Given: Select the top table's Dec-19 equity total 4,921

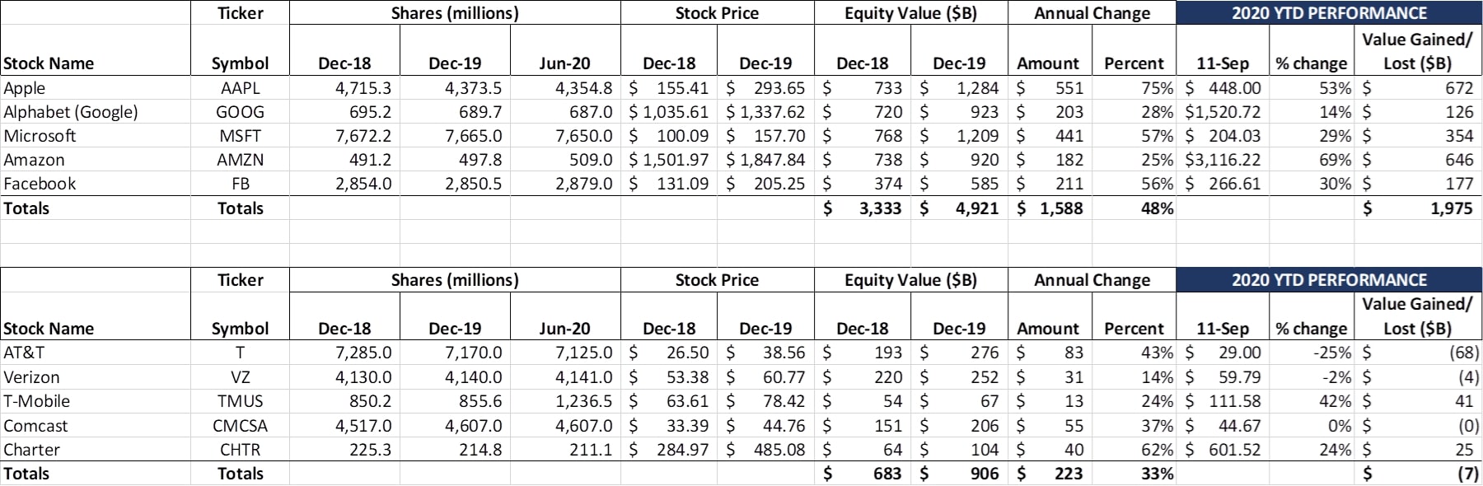Looking at the screenshot, I should pyautogui.click(x=976, y=208).
